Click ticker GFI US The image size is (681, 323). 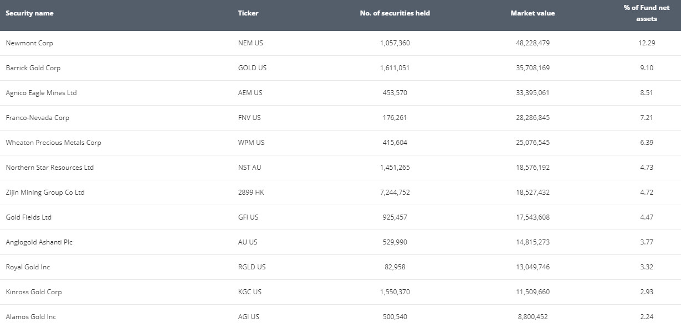[x=248, y=217]
